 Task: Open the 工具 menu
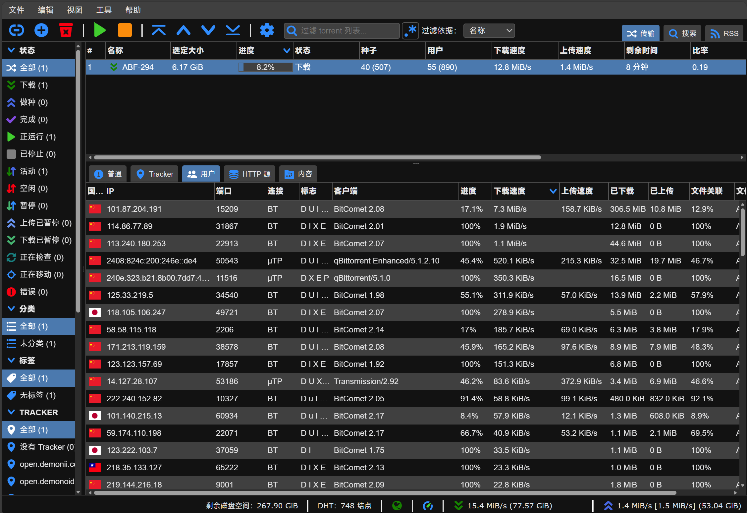pos(104,10)
